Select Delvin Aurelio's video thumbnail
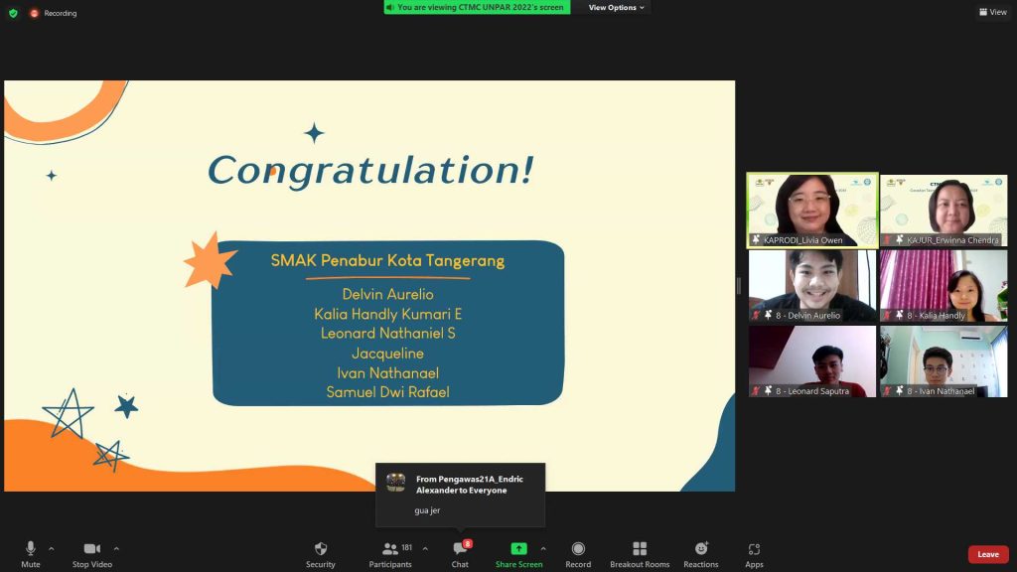The height and width of the screenshot is (572, 1017). tap(812, 286)
